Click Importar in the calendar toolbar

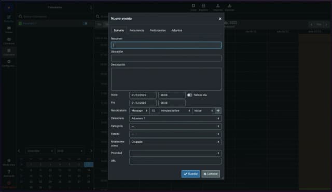(x=218, y=7)
